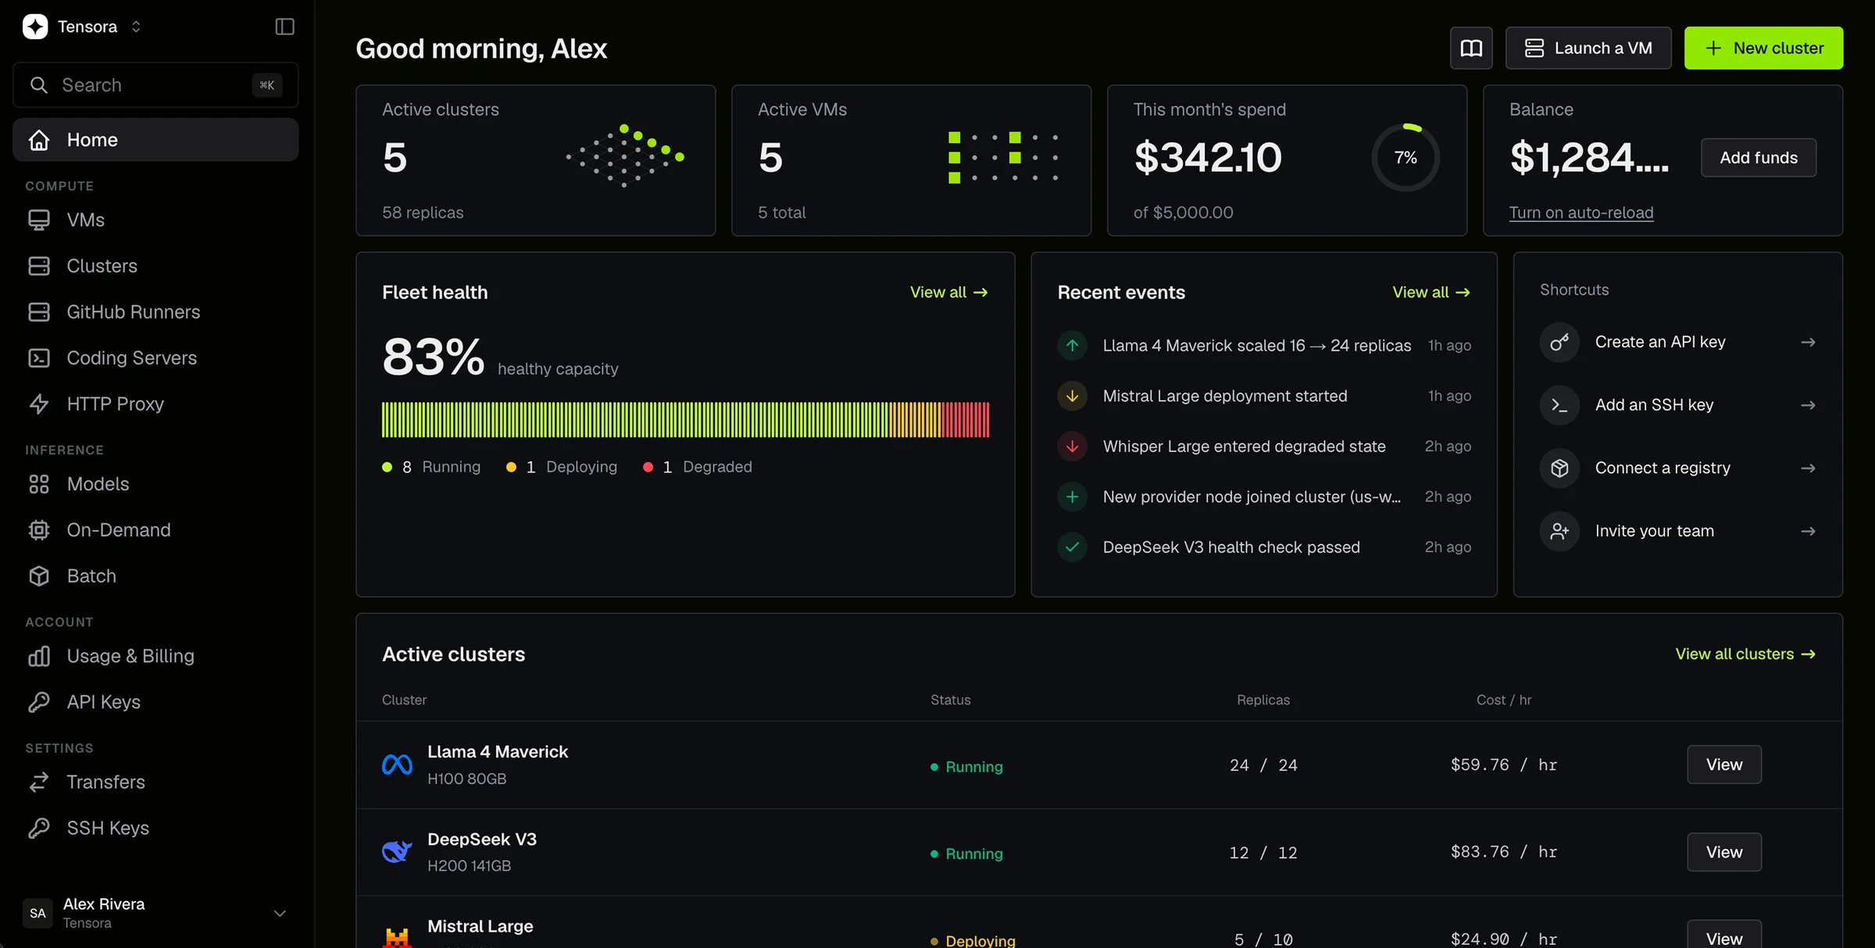Click the HTTP Proxy lightning icon
The image size is (1875, 948).
[39, 405]
